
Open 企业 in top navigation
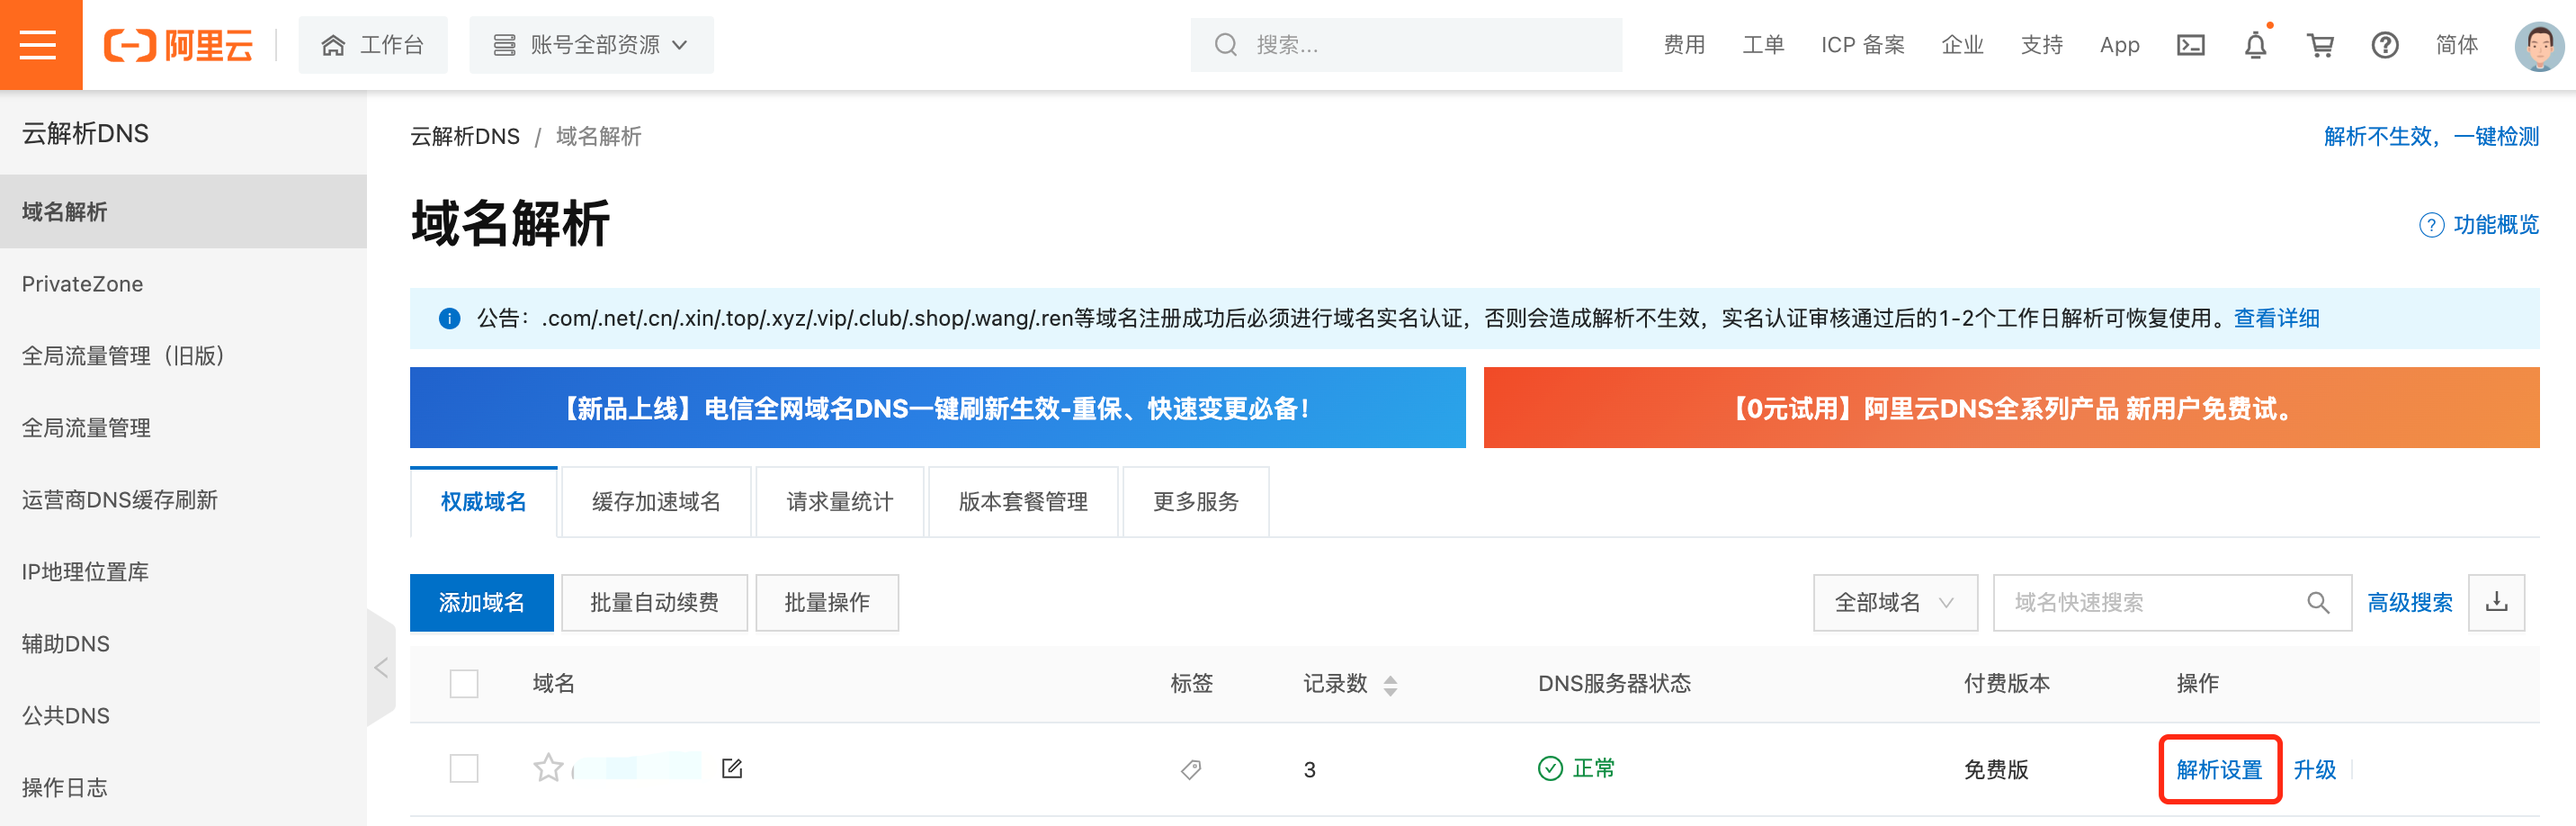point(1962,45)
